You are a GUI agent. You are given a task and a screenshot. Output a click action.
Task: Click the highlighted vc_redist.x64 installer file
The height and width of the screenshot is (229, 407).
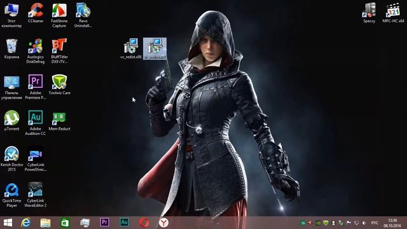[x=155, y=48]
